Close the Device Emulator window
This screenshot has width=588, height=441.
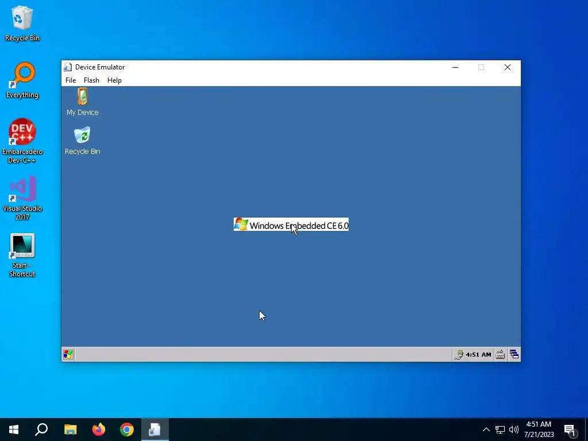[x=508, y=67]
